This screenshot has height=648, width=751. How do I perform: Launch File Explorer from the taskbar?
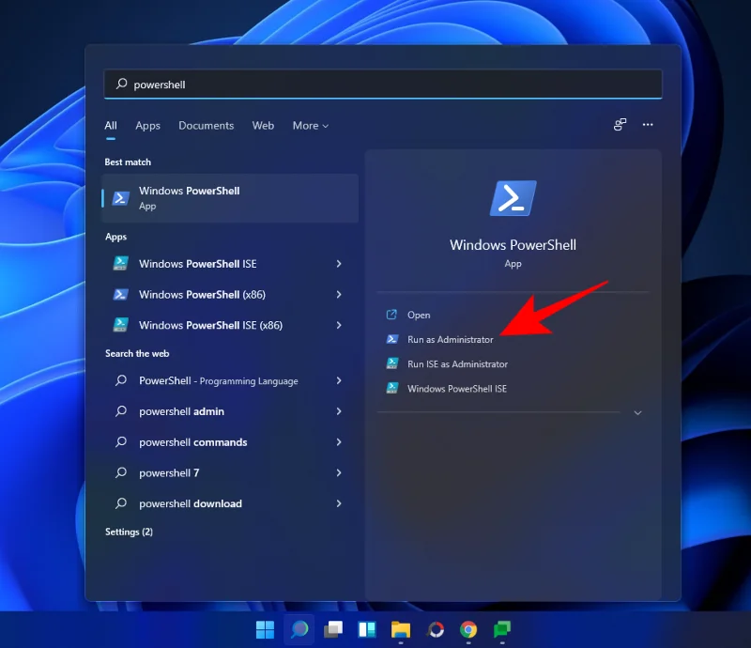pos(401,631)
